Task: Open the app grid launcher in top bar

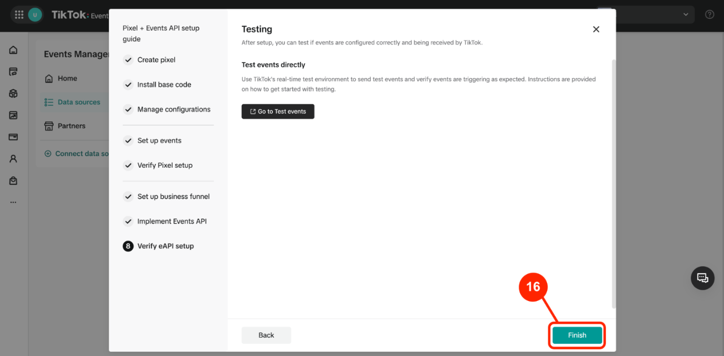Action: tap(19, 14)
